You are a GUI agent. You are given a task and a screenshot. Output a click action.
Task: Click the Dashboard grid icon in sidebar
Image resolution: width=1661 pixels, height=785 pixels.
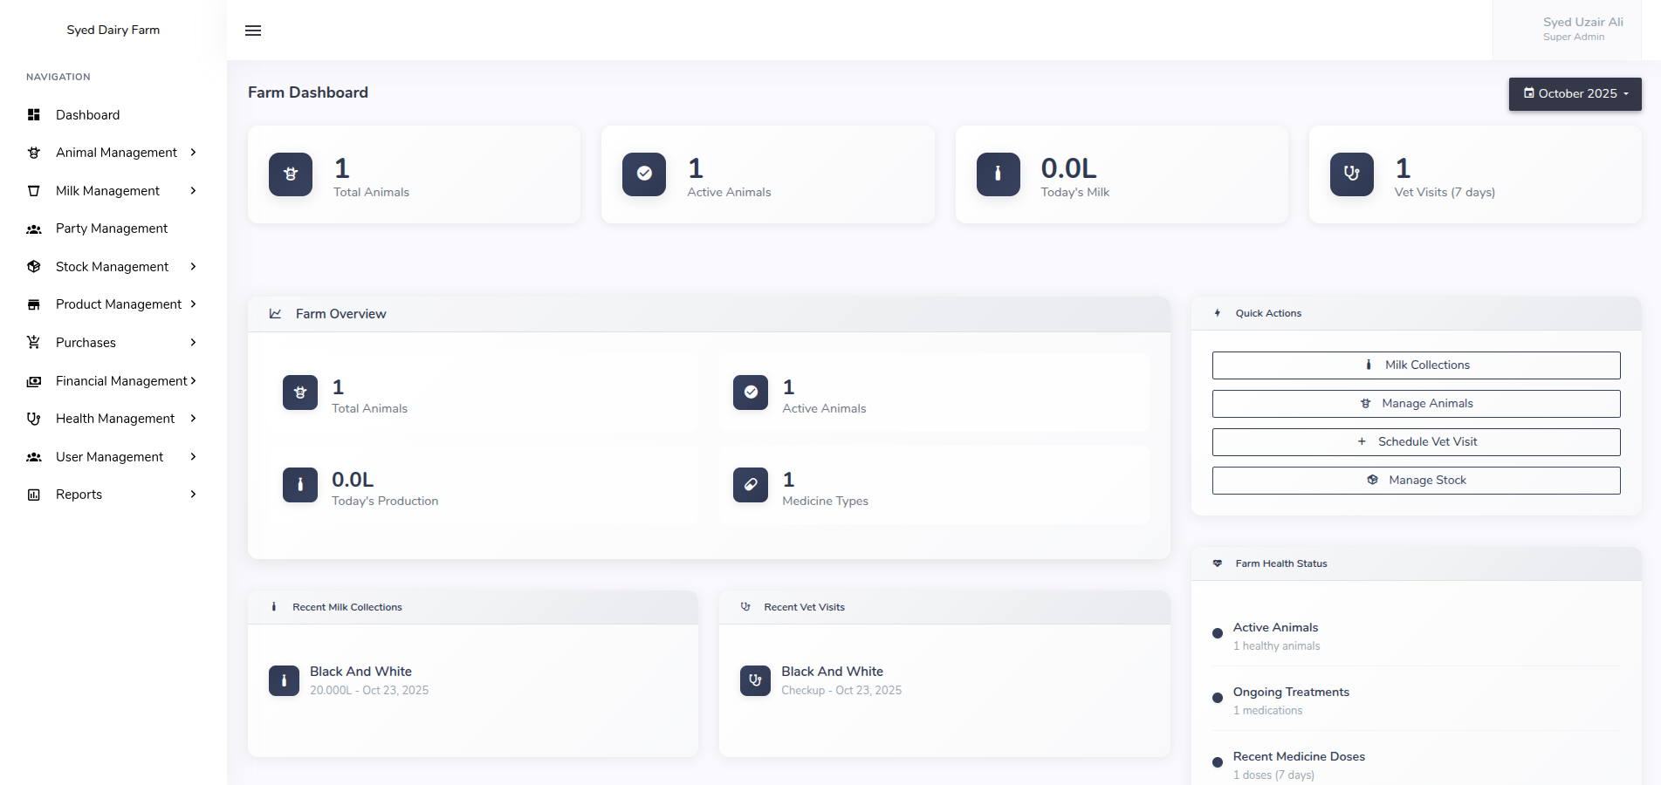[x=34, y=115]
